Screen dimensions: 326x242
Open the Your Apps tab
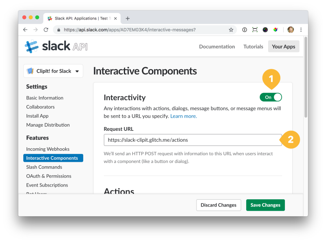pyautogui.click(x=283, y=46)
